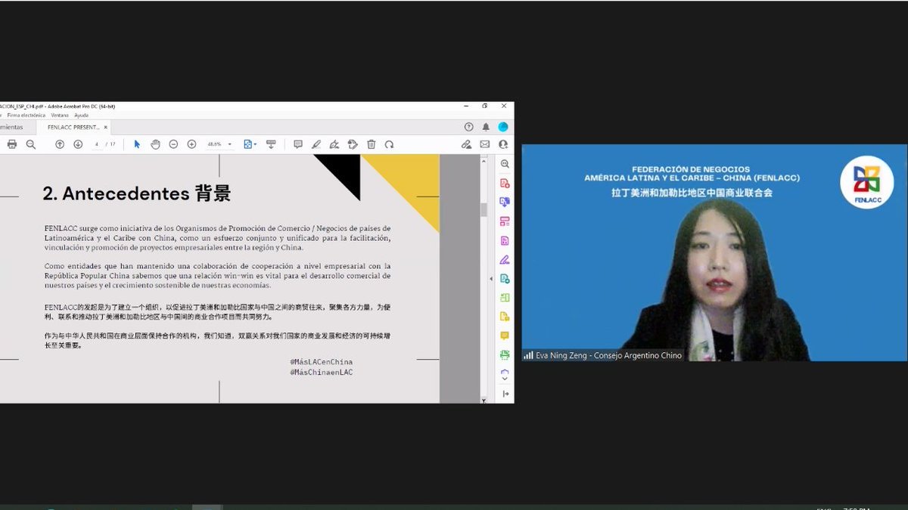Choose the arrow Selection tool
Screen dimensions: 908x510
[x=137, y=144]
